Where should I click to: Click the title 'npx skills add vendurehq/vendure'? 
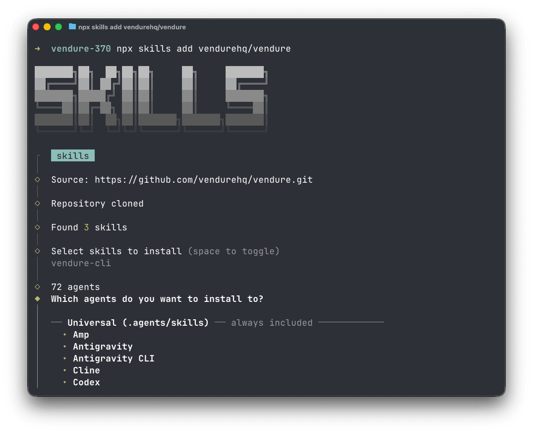132,27
